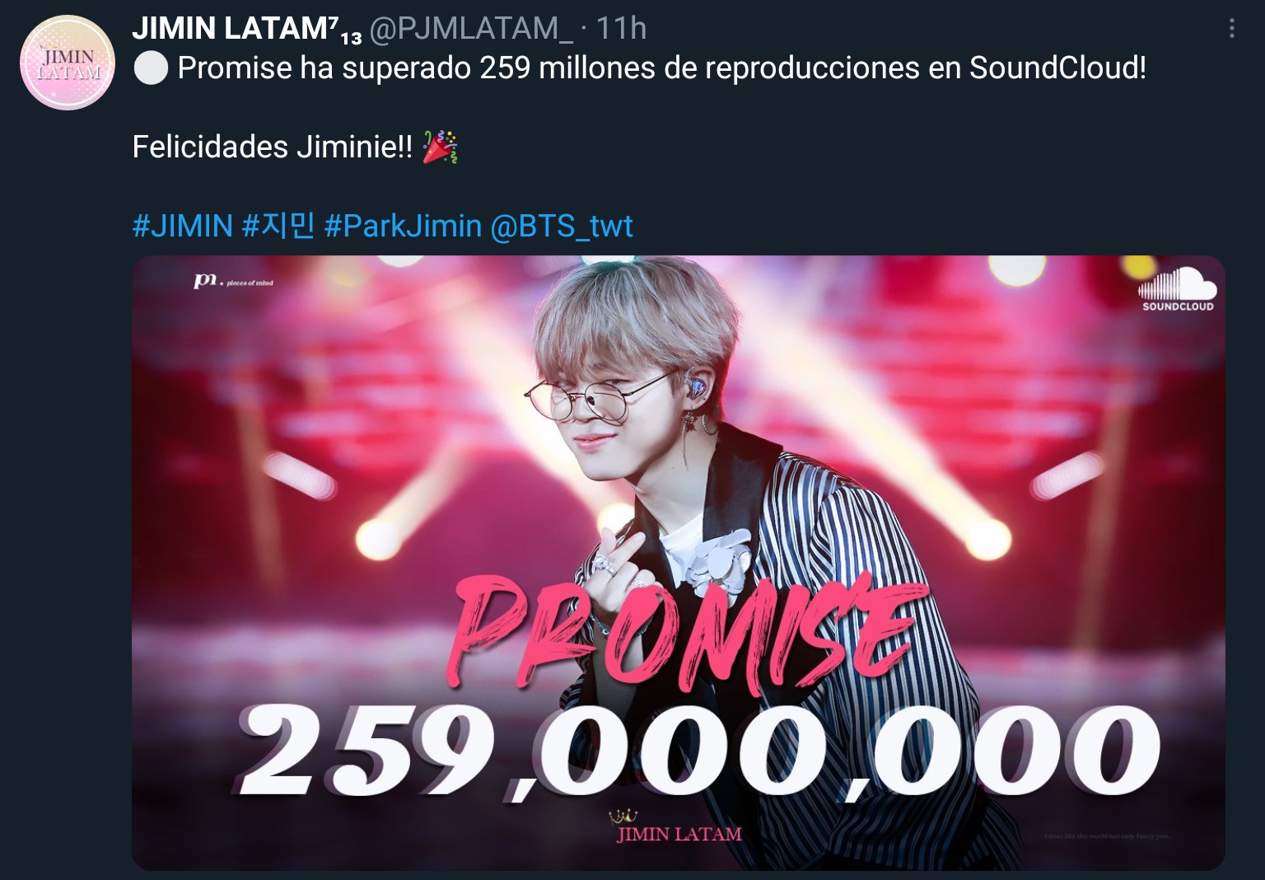Open the #JIMIN hashtag

point(183,226)
